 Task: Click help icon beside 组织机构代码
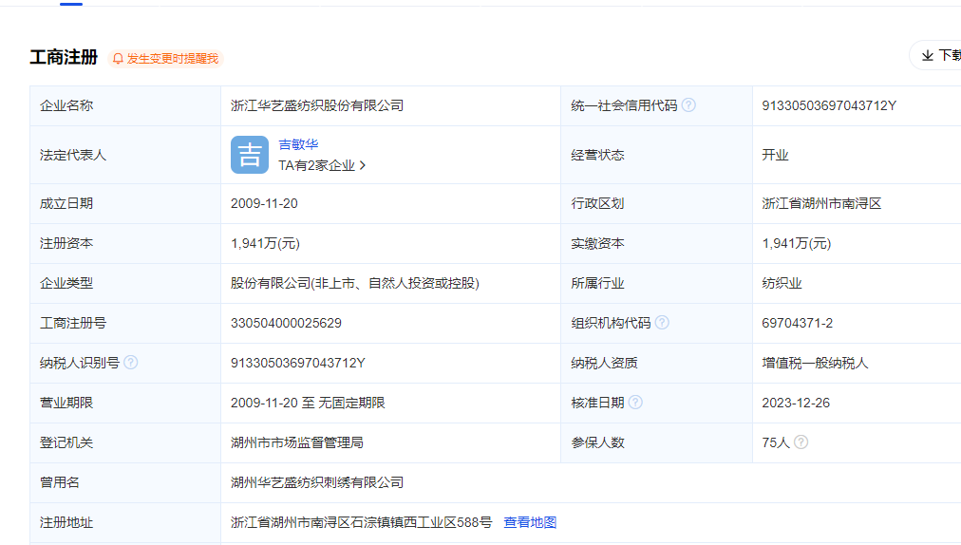tap(662, 323)
